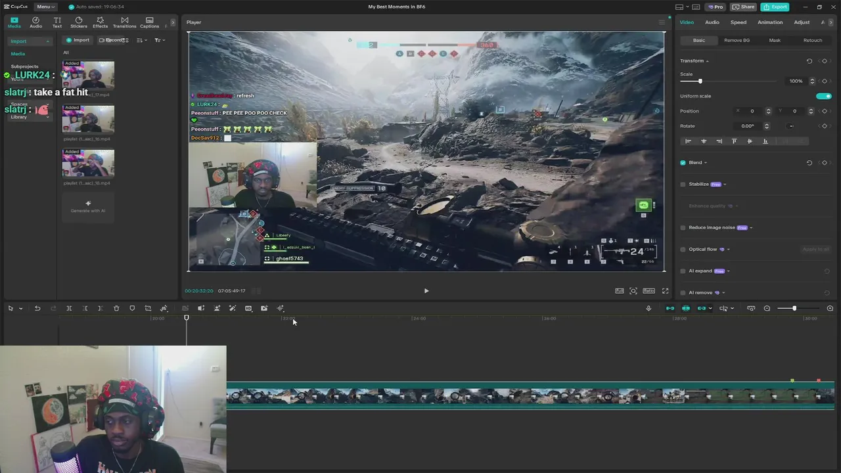Click the Mirror flip icon in timeline toolbar
841x473 pixels.
click(x=201, y=308)
